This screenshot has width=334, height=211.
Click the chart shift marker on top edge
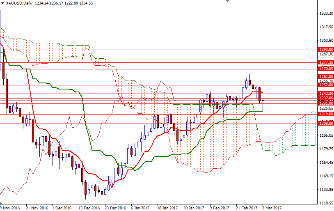point(227,2)
